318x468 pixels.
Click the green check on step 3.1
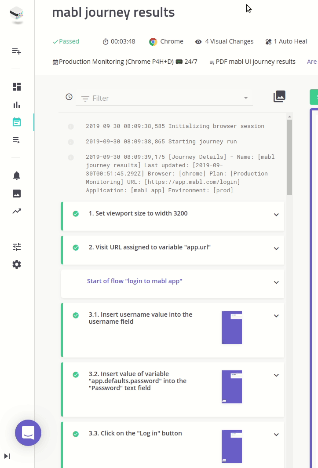pos(76,315)
